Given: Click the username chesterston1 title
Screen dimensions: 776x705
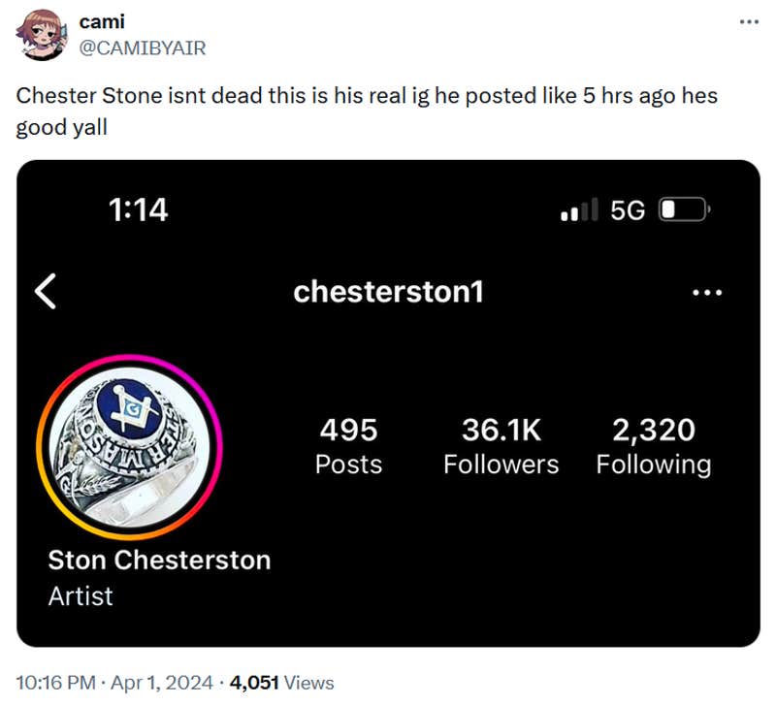Looking at the screenshot, I should pos(390,292).
